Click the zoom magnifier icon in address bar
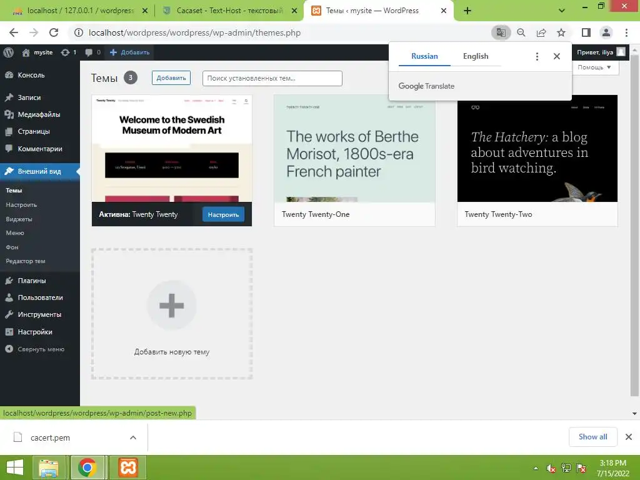 521,32
